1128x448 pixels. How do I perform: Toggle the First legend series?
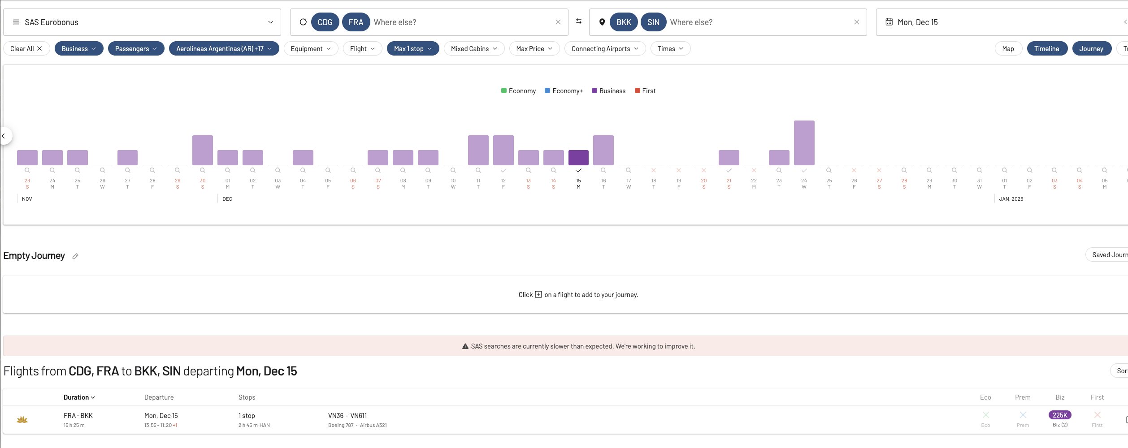645,91
